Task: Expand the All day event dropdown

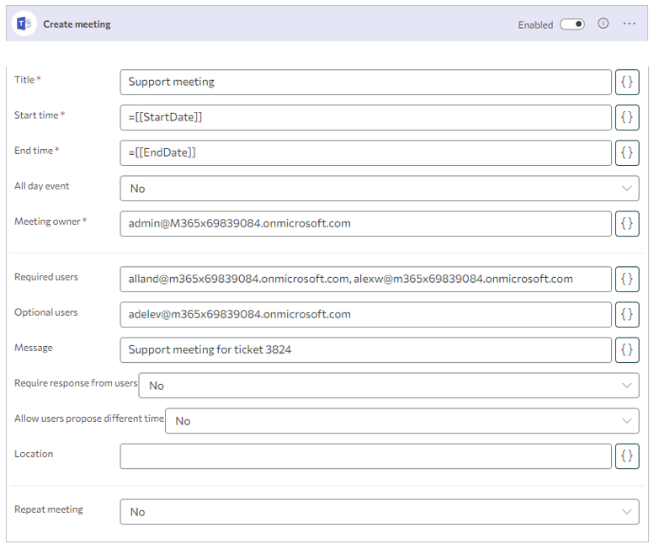Action: (379, 189)
